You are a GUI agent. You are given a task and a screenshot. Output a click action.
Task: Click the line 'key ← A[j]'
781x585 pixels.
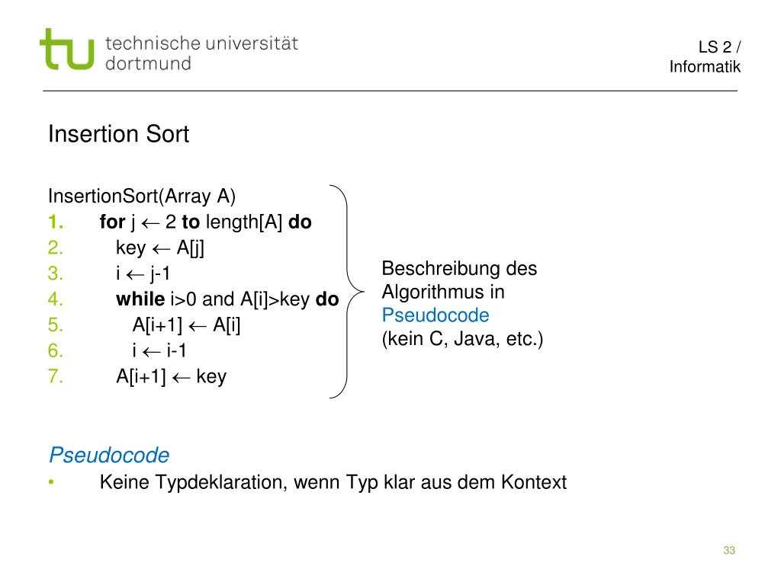[x=160, y=248]
